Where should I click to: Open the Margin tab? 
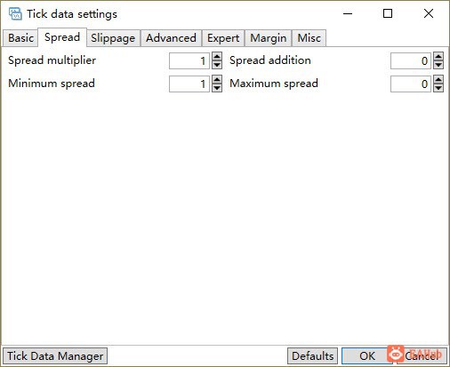click(269, 38)
